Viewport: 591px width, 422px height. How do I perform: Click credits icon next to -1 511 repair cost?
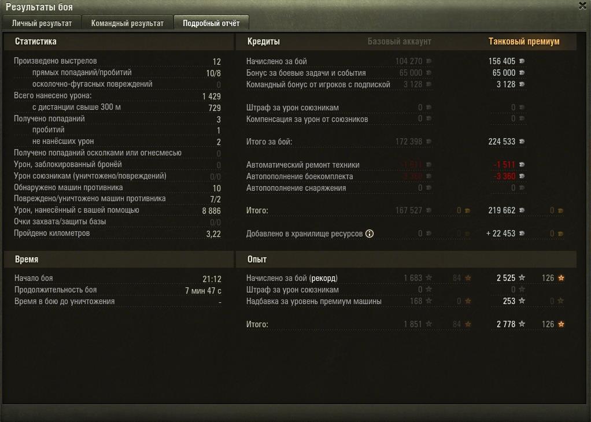coord(522,165)
